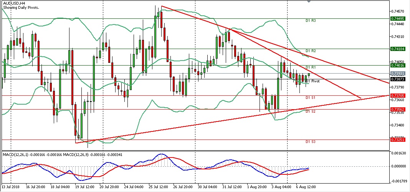Click the 0.74310 price axis value
This screenshot has height=192, width=410.
coord(398,36)
